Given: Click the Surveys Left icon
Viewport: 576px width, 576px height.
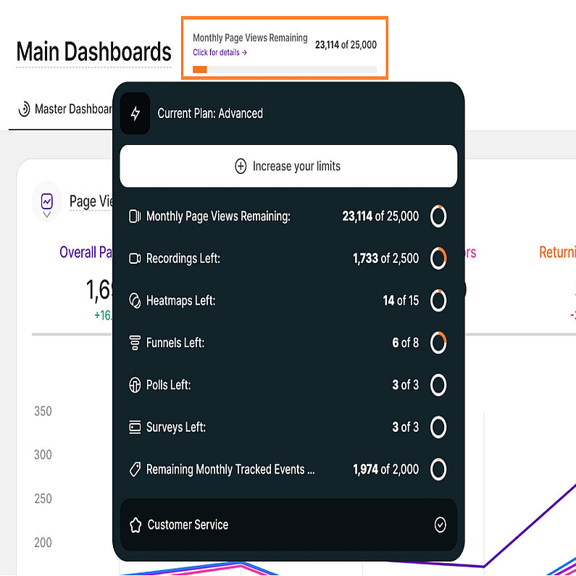Looking at the screenshot, I should click(x=134, y=427).
